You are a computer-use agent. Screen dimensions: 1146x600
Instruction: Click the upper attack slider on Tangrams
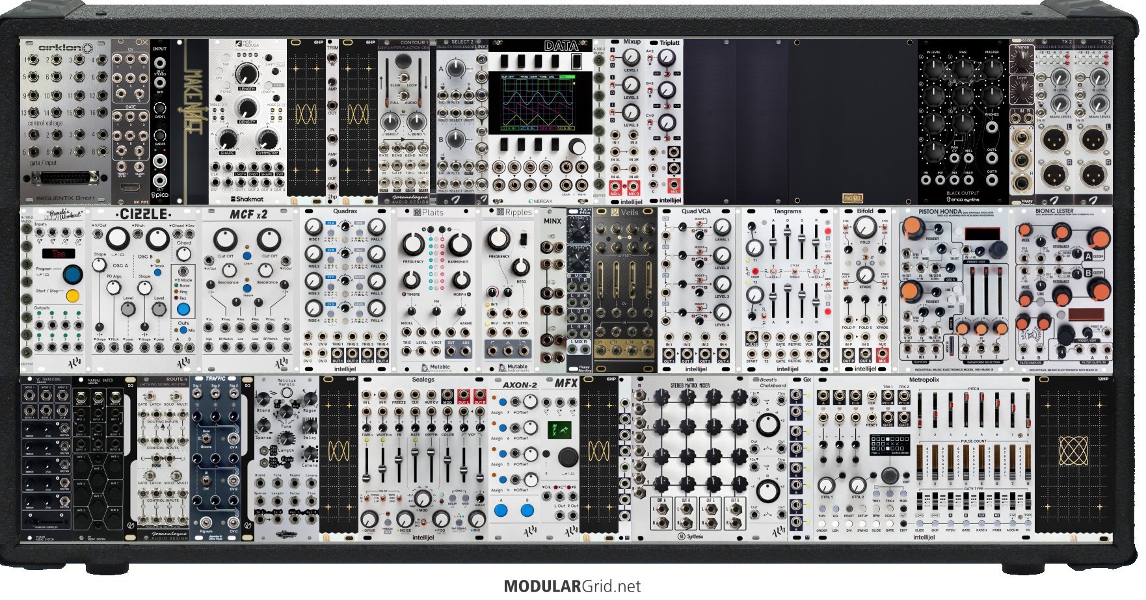point(774,241)
